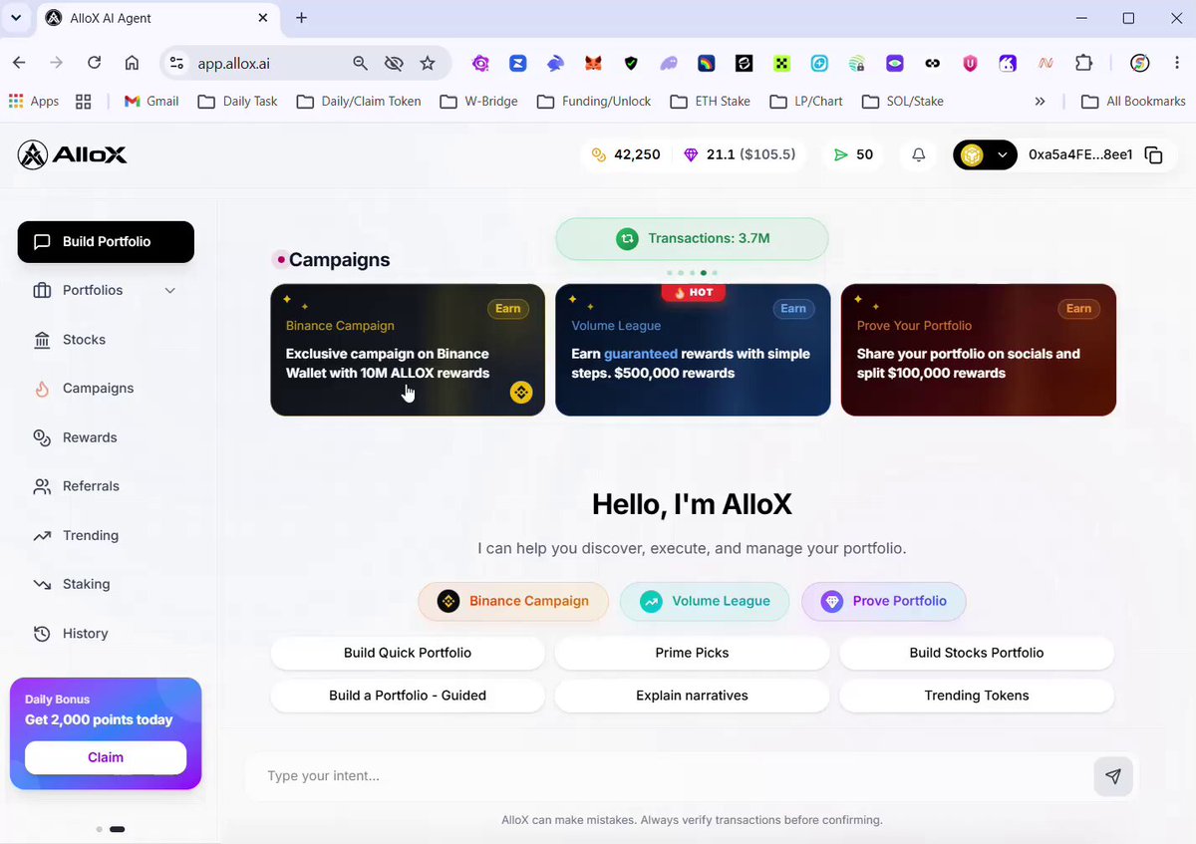The width and height of the screenshot is (1196, 844).
Task: Click the zoom magnifier in address bar
Action: pyautogui.click(x=361, y=63)
